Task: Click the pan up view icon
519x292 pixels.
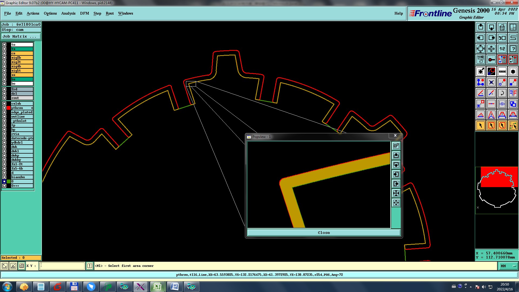Action: pos(481,27)
